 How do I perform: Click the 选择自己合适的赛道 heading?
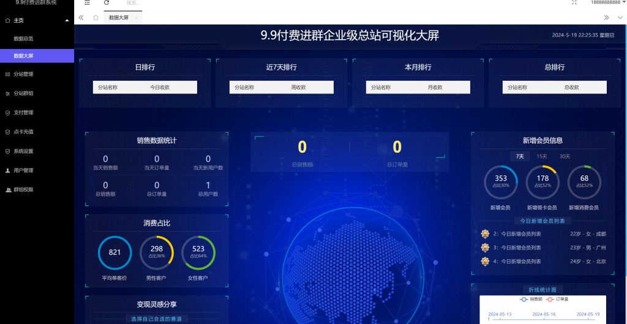click(157, 319)
